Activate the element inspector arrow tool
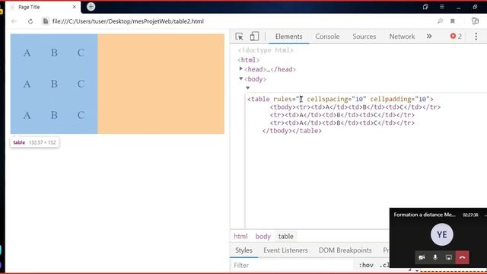 click(x=239, y=37)
